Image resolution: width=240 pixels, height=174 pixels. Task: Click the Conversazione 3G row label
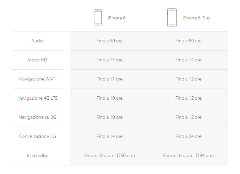(x=37, y=136)
